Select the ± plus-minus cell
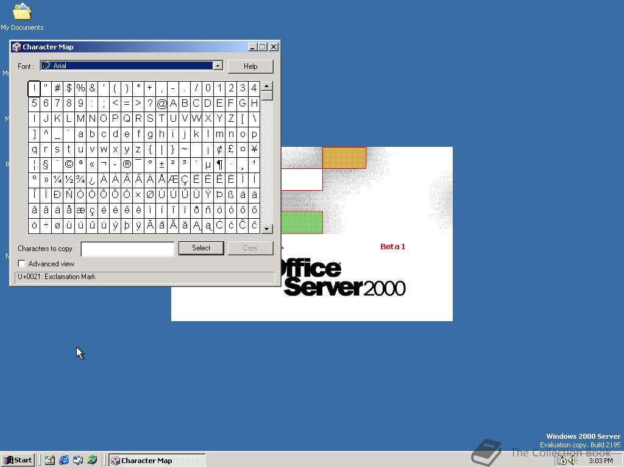 [161, 165]
